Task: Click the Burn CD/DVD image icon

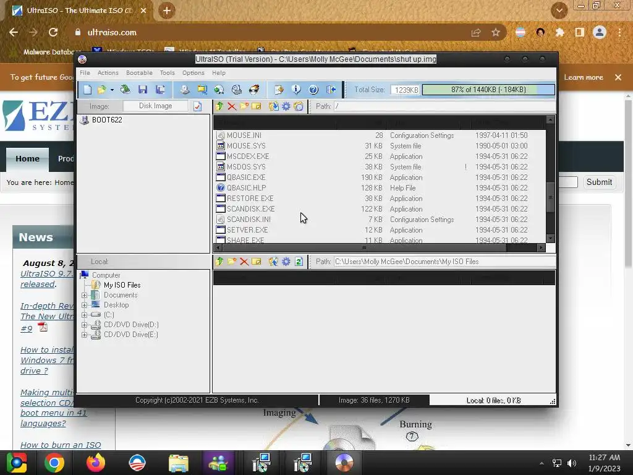Action: point(254,90)
